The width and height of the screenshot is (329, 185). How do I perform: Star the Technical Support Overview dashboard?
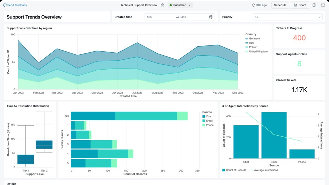pos(163,5)
